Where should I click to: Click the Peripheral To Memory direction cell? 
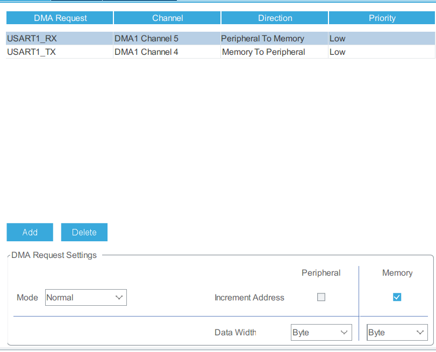point(263,39)
